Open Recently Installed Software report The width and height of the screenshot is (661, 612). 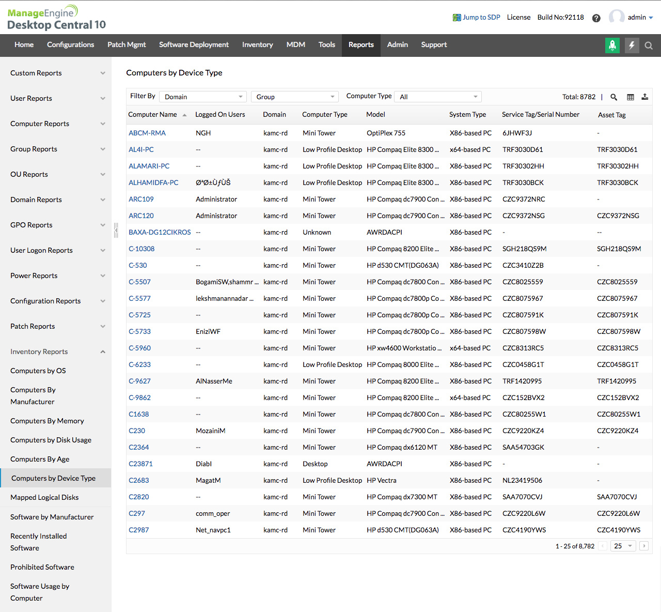(x=39, y=542)
